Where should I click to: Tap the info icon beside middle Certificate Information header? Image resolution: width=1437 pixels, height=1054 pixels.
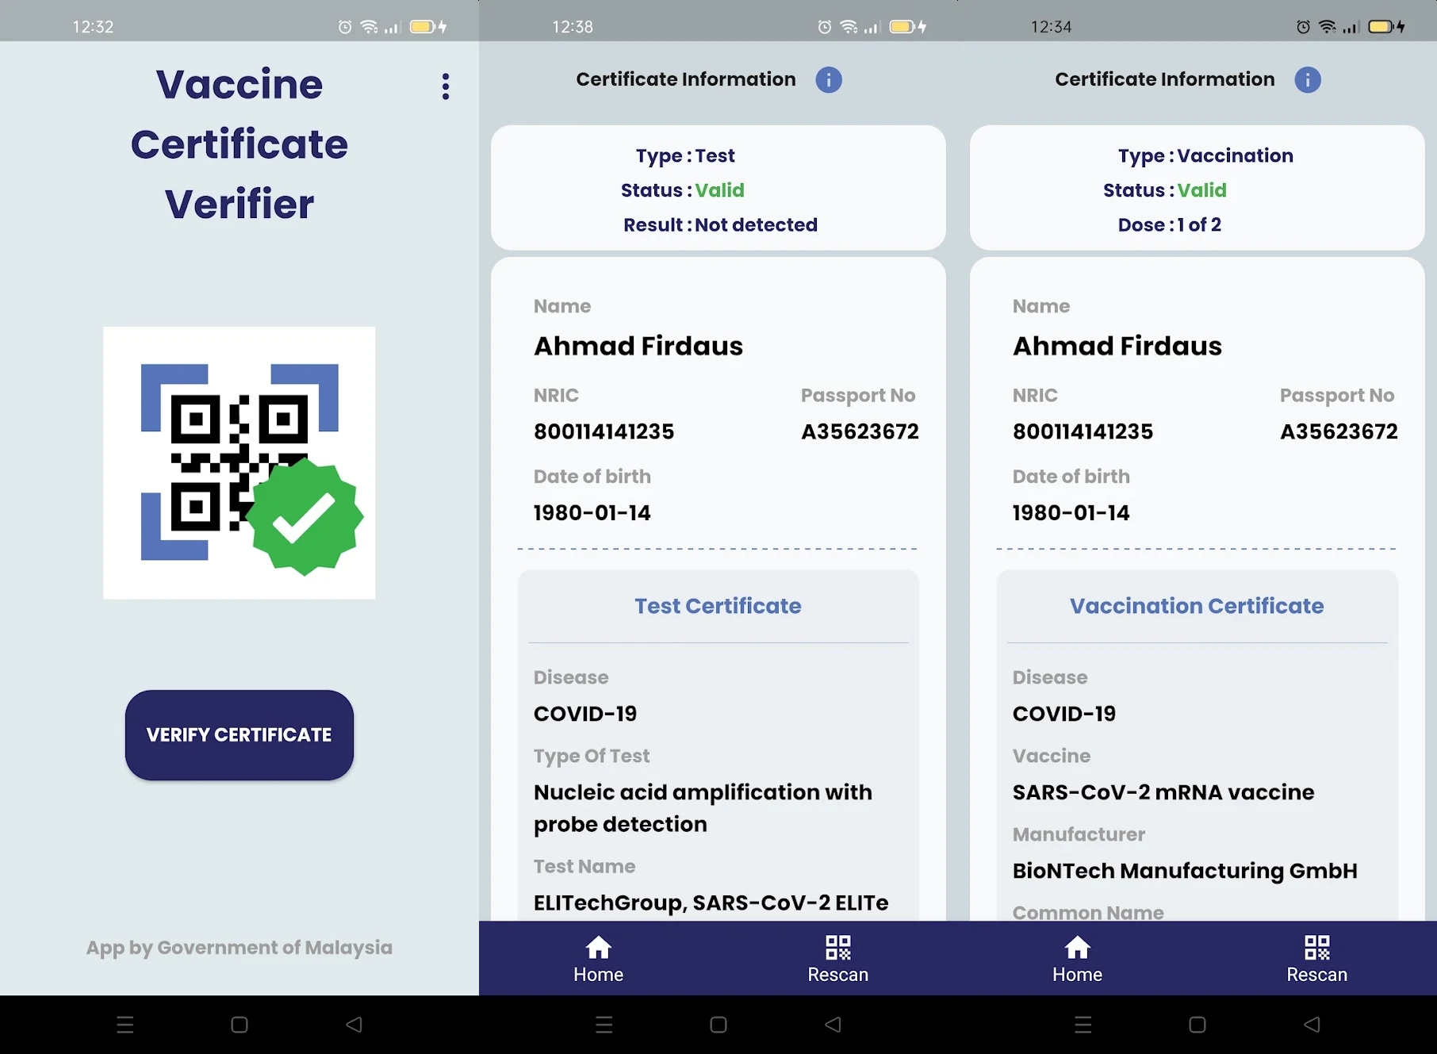click(x=829, y=79)
